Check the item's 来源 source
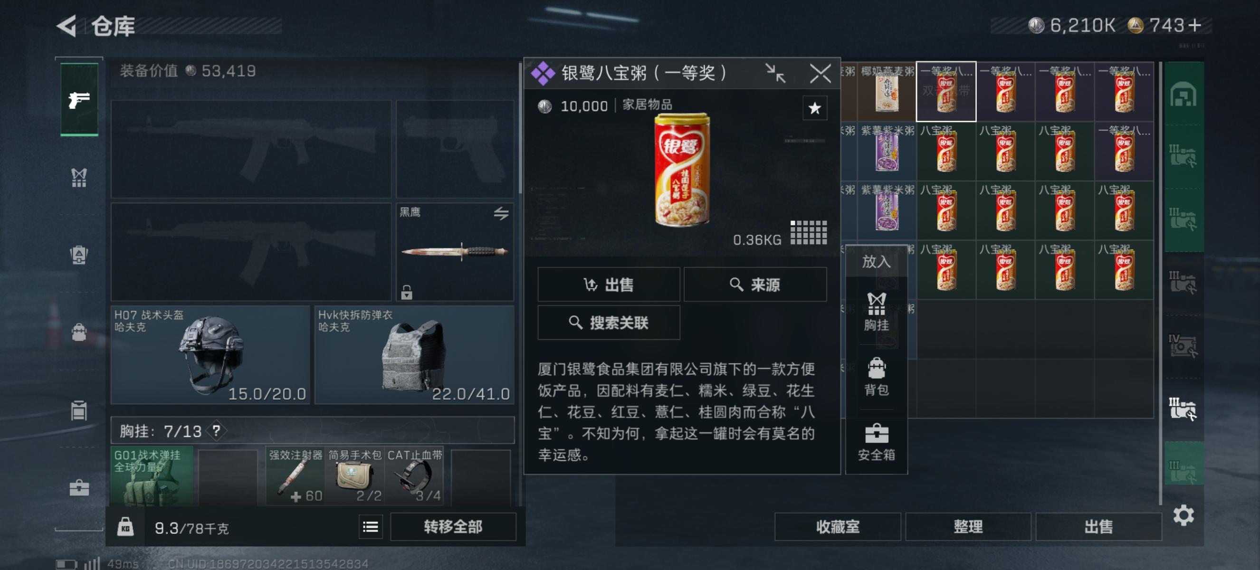This screenshot has width=1260, height=570. 755,284
